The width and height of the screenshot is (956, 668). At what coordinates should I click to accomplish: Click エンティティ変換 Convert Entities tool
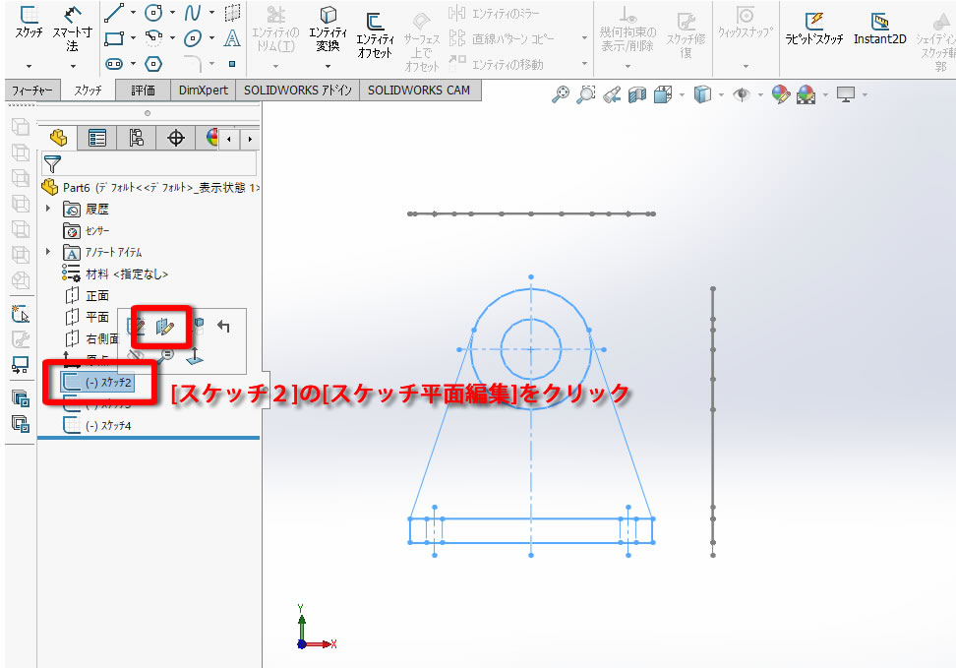[329, 30]
